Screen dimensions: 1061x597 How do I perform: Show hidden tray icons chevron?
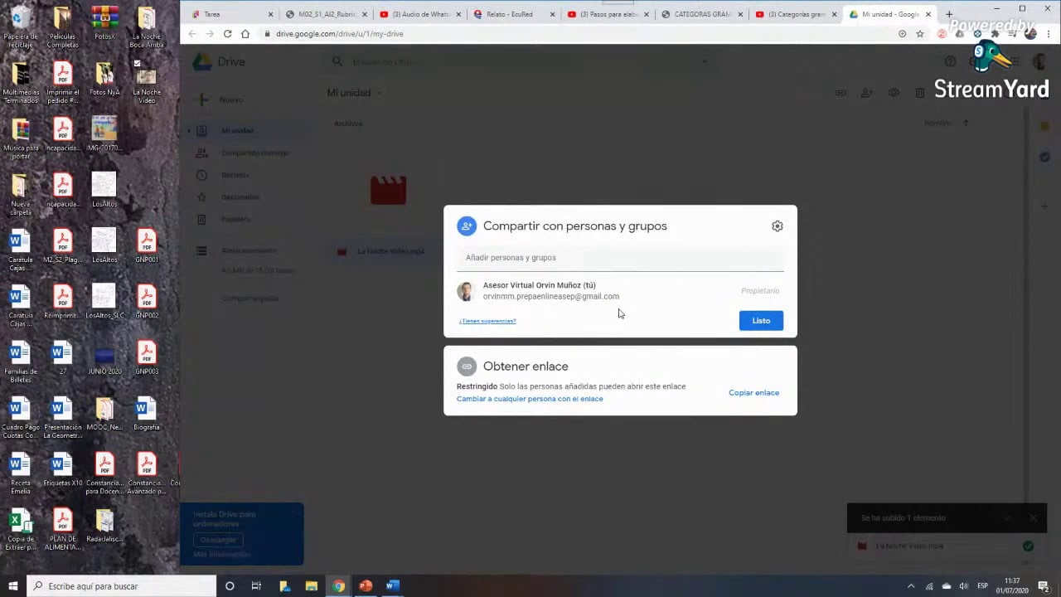pyautogui.click(x=911, y=586)
